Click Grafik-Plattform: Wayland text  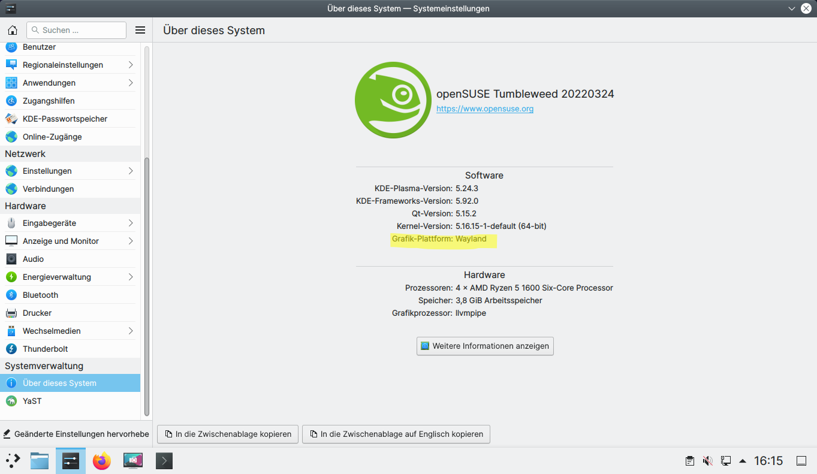[x=439, y=238]
